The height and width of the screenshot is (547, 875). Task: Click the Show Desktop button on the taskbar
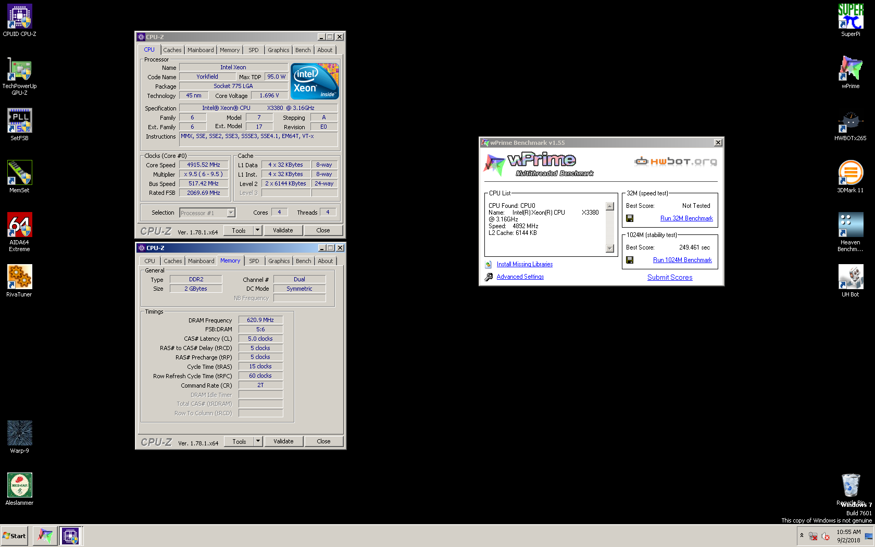click(869, 536)
